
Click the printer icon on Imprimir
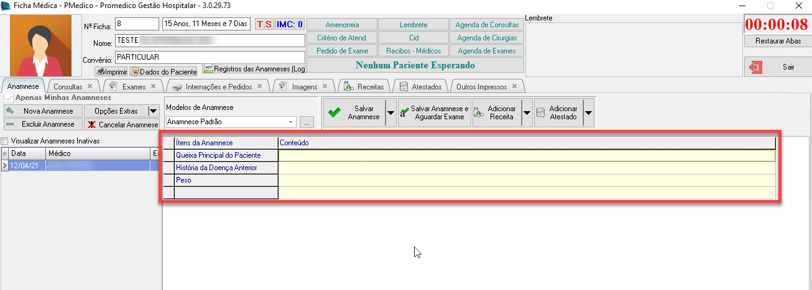coord(100,72)
